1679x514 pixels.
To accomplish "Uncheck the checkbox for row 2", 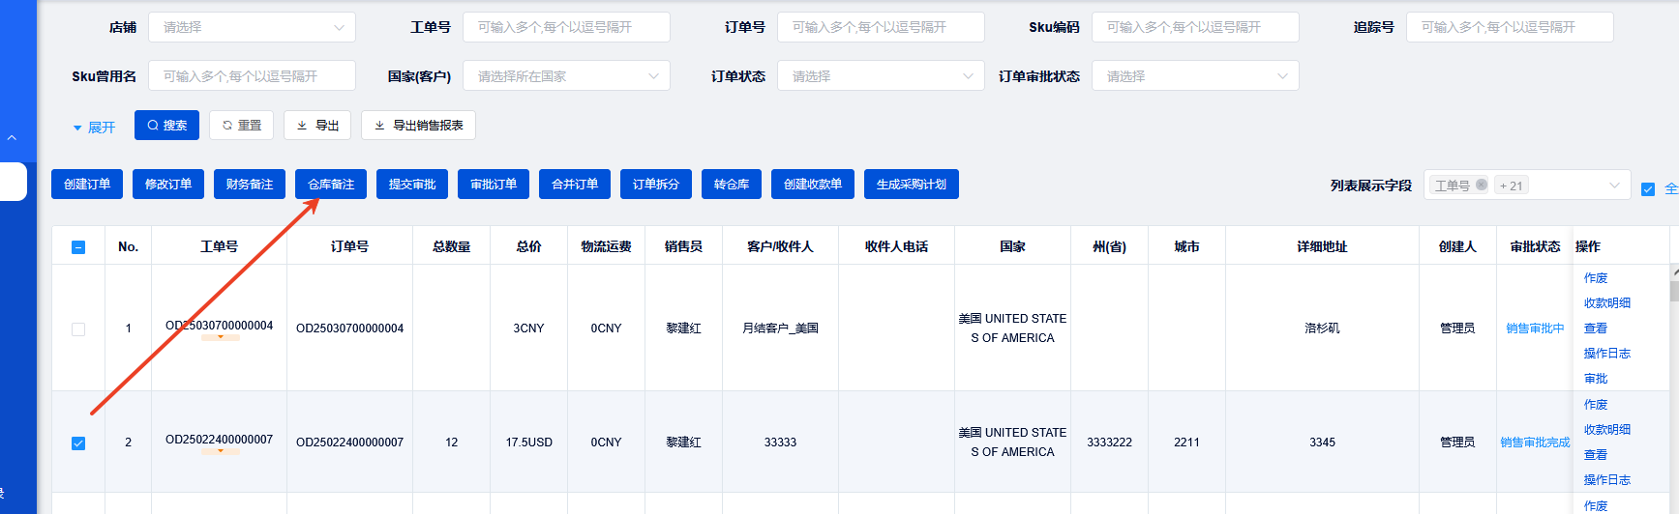I will click(x=78, y=443).
